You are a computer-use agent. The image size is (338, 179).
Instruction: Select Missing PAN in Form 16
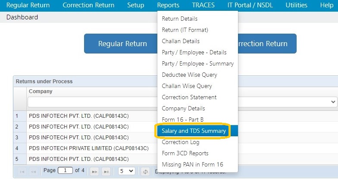pos(192,165)
